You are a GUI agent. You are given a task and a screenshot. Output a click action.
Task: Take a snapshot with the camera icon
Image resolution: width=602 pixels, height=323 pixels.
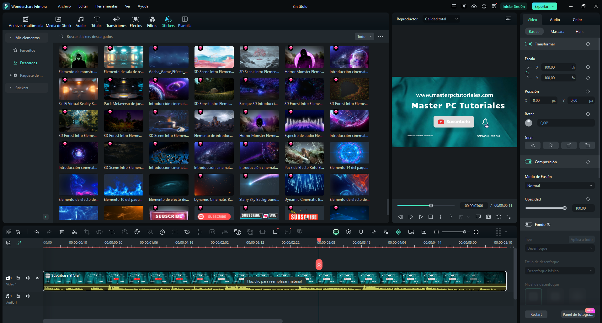(x=488, y=217)
